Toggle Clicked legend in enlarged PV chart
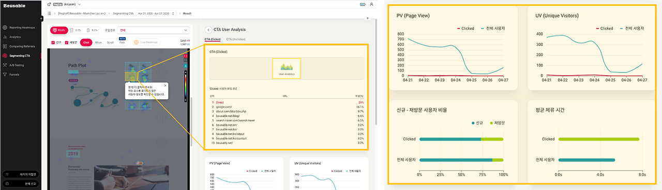 [465, 28]
